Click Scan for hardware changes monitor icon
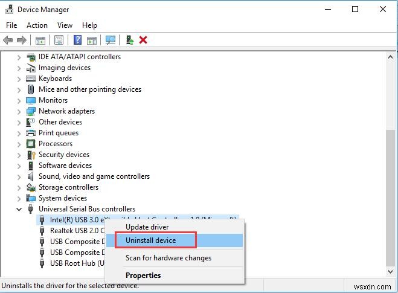The width and height of the screenshot is (398, 293). point(111,40)
